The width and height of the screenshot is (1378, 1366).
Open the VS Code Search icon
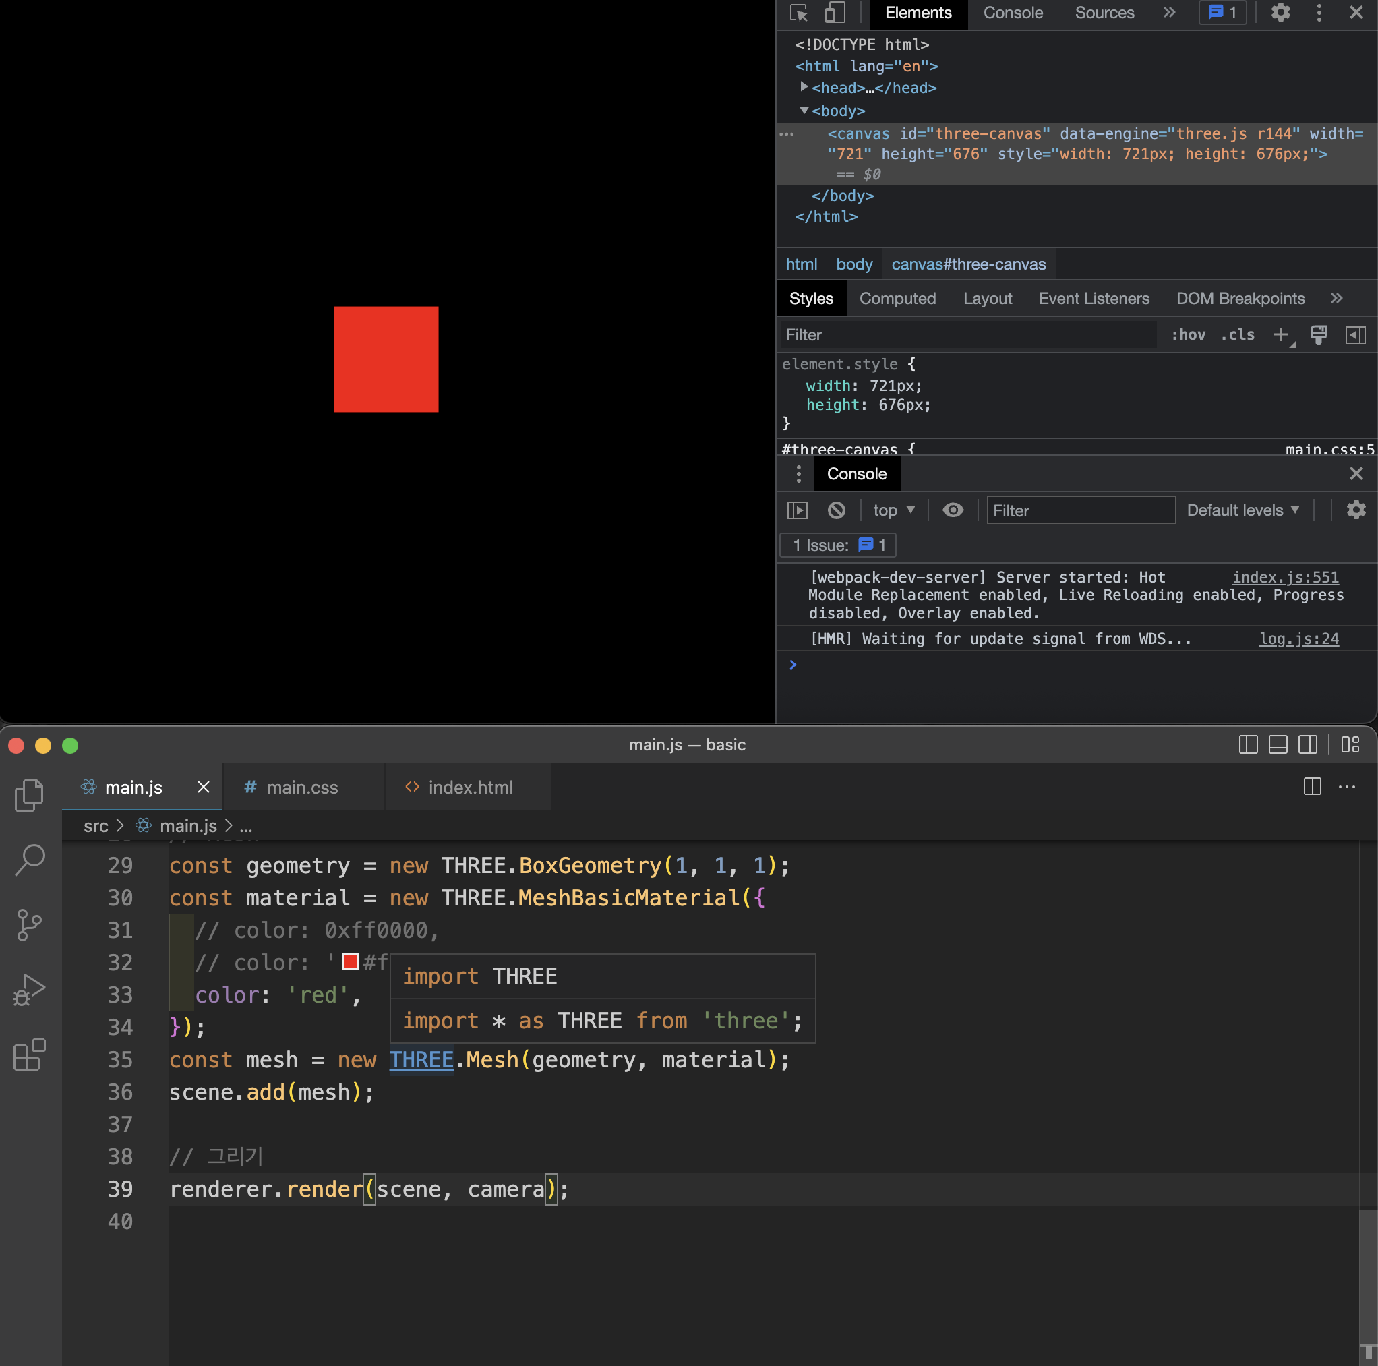click(x=29, y=860)
